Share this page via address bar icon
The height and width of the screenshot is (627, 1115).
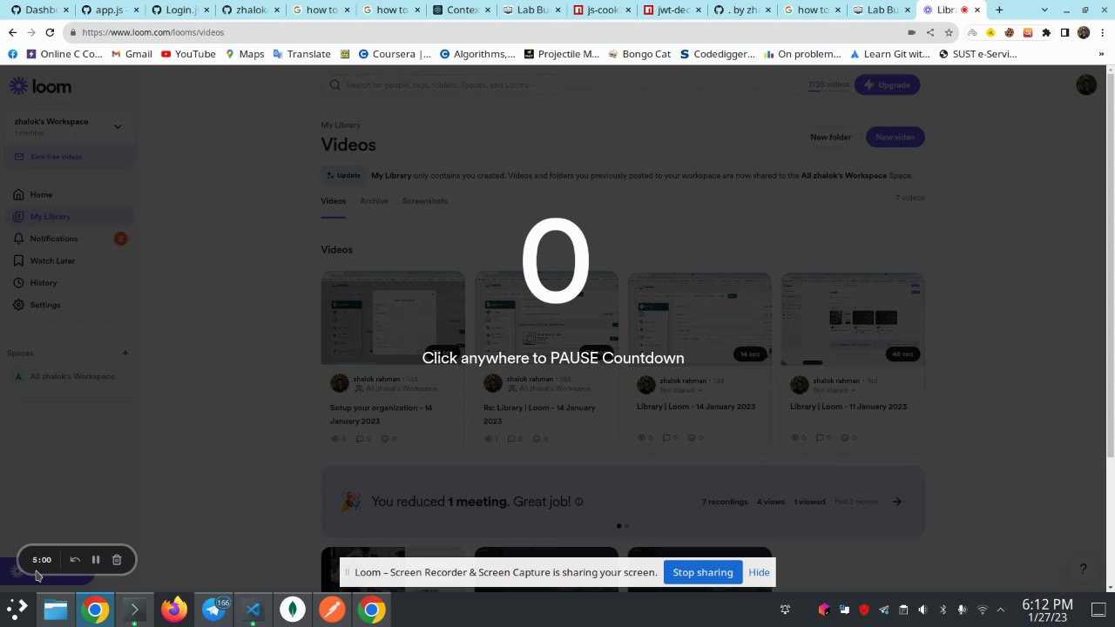pos(930,32)
